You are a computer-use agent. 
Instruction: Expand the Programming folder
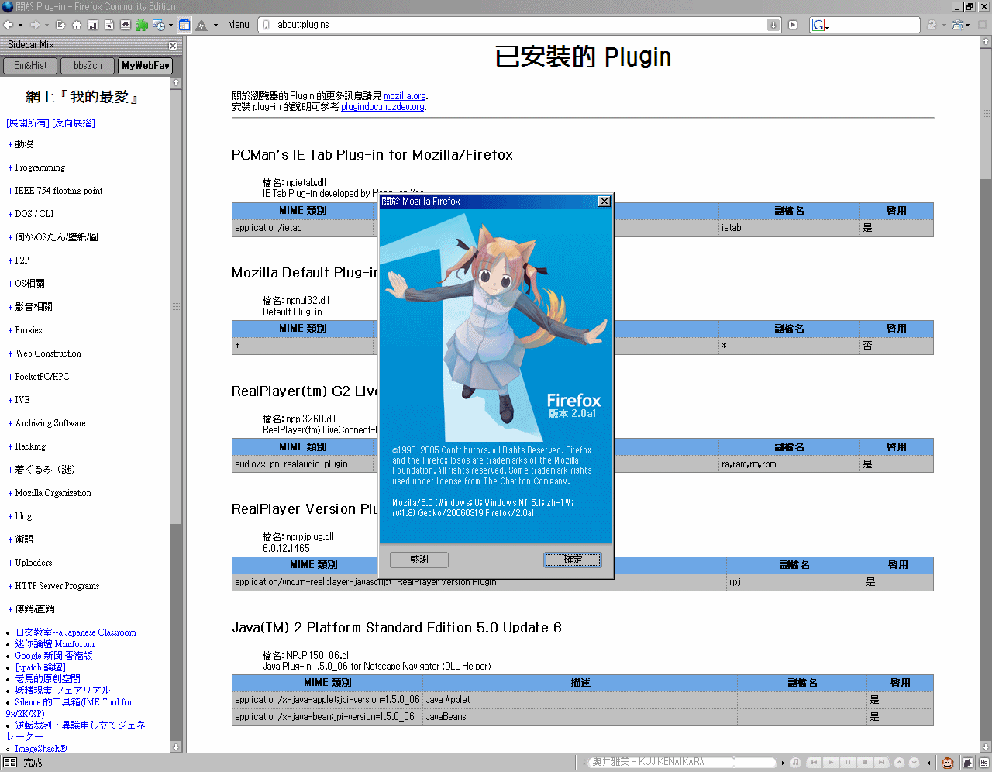[10, 167]
